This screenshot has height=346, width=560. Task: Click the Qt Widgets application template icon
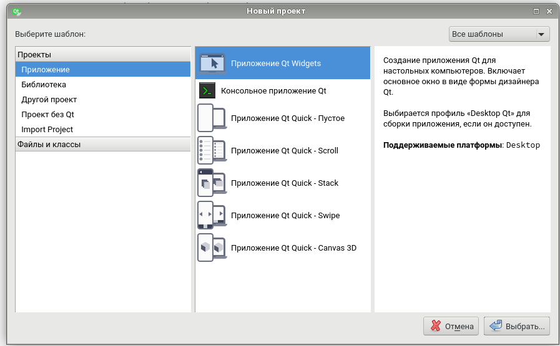(x=212, y=64)
